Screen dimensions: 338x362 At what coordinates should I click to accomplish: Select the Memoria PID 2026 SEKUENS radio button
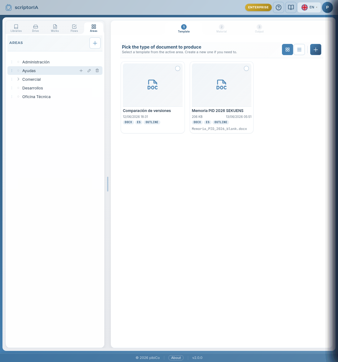tap(246, 68)
